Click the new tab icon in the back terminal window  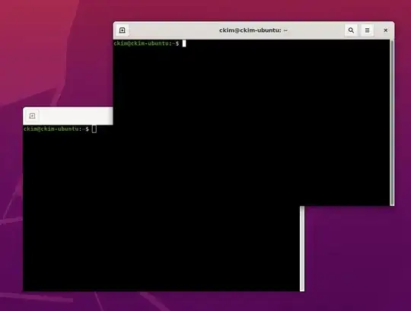(32, 116)
